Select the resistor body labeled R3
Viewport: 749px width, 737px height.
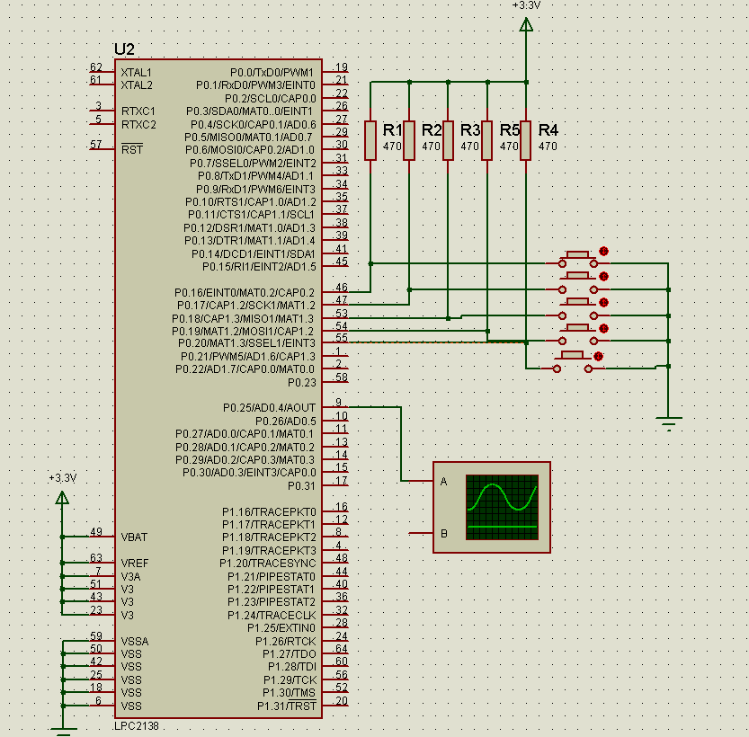tap(448, 140)
